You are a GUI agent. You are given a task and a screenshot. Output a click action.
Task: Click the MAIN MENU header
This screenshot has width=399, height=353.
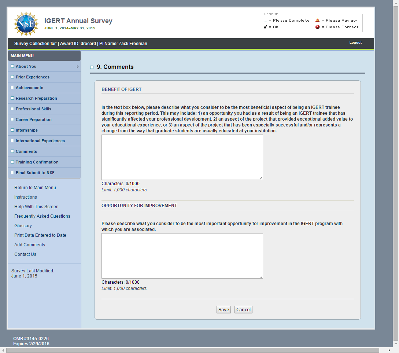click(44, 56)
